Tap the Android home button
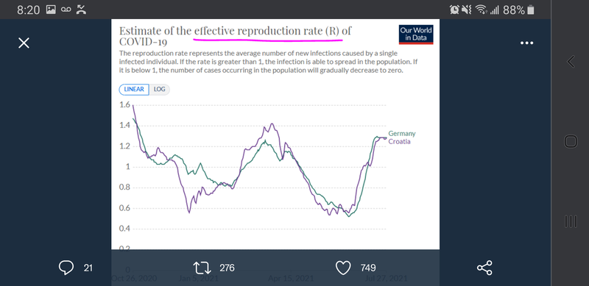The height and width of the screenshot is (286, 589). click(571, 141)
